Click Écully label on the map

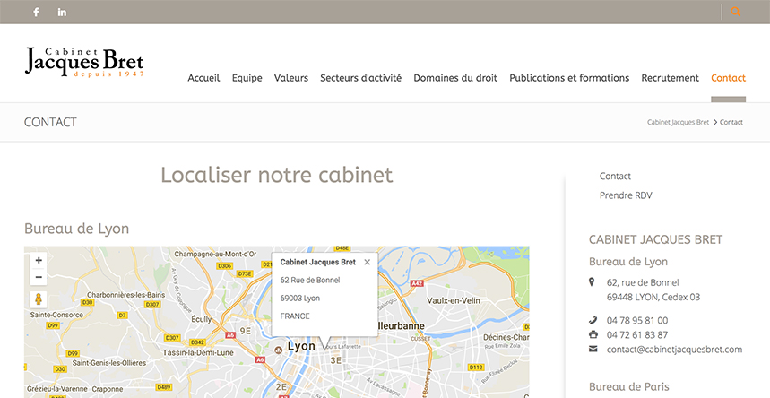(202, 319)
